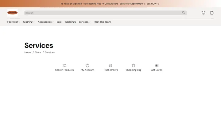Screen dimensions: 221x138
Task: Click the Search Products icon
Action: [x=64, y=66]
